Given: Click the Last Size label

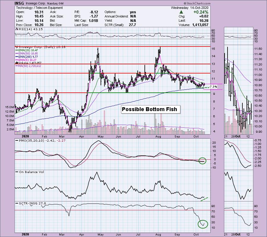Looking at the screenshot, I should click(x=81, y=25).
